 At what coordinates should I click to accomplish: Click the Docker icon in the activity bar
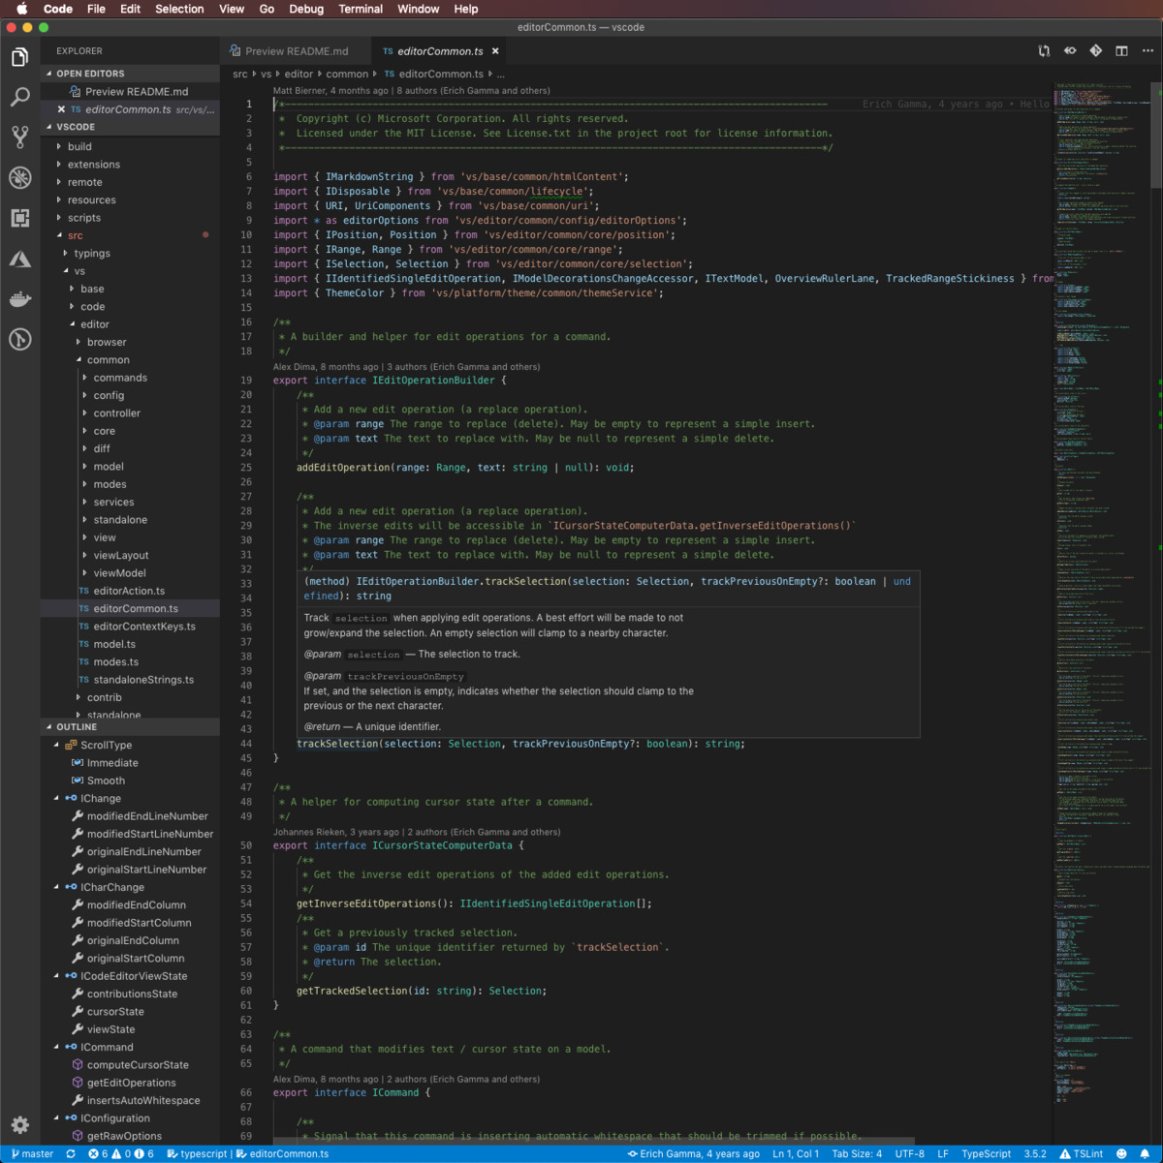click(19, 298)
